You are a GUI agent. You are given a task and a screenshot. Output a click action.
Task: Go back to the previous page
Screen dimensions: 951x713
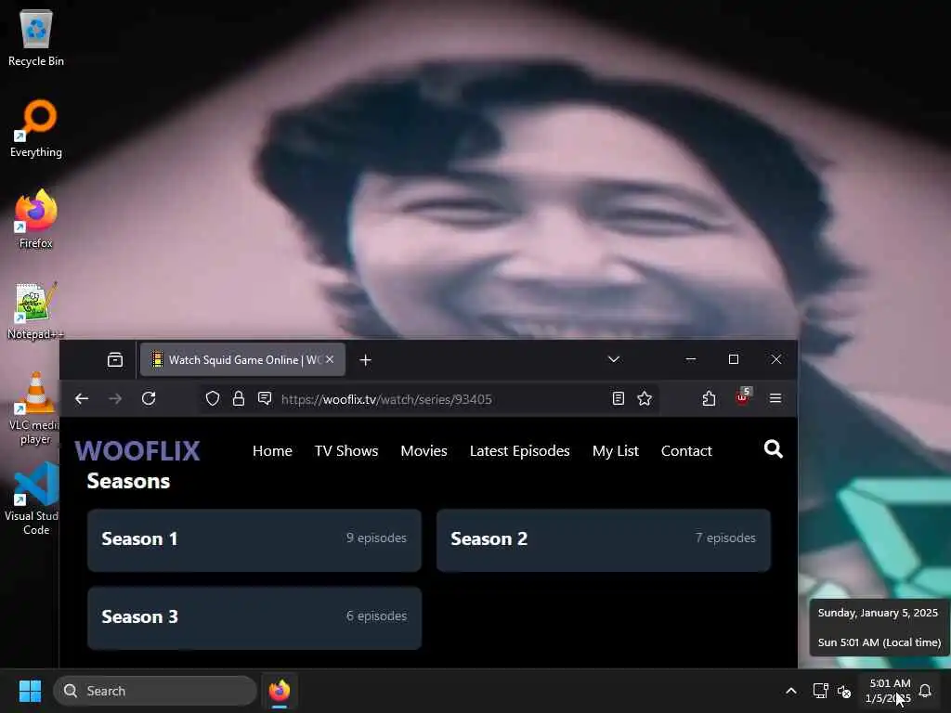[x=82, y=398]
